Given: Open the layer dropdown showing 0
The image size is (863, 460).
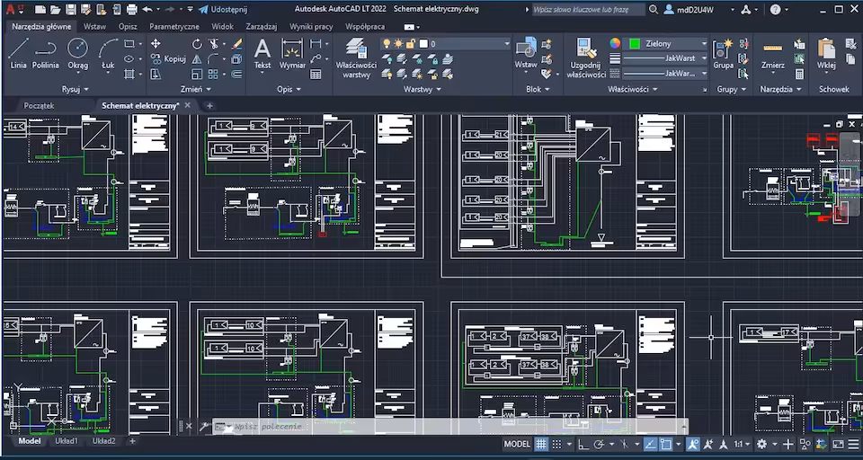Looking at the screenshot, I should tap(446, 43).
